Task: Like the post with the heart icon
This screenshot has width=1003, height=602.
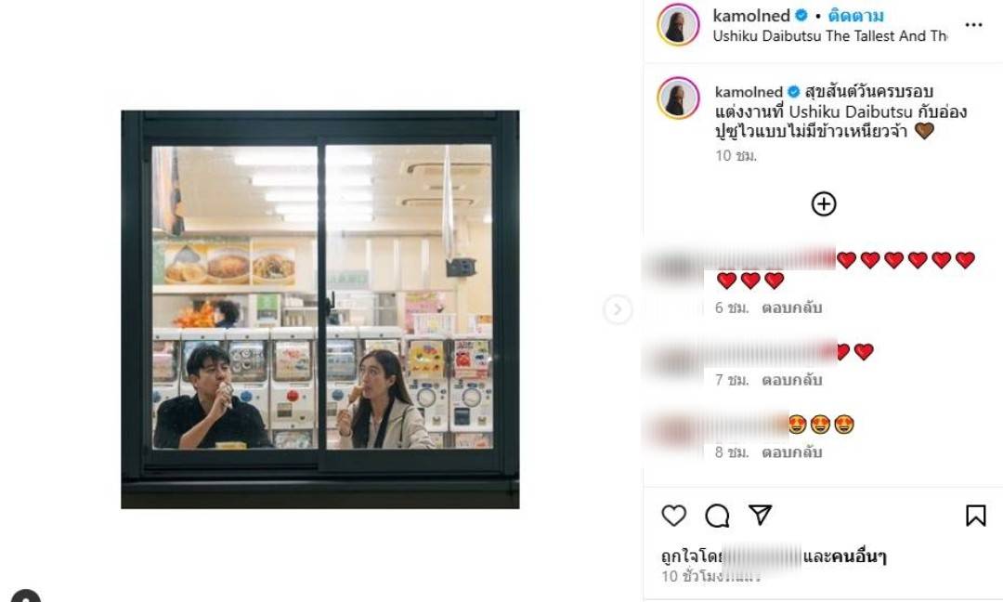Action: (673, 516)
